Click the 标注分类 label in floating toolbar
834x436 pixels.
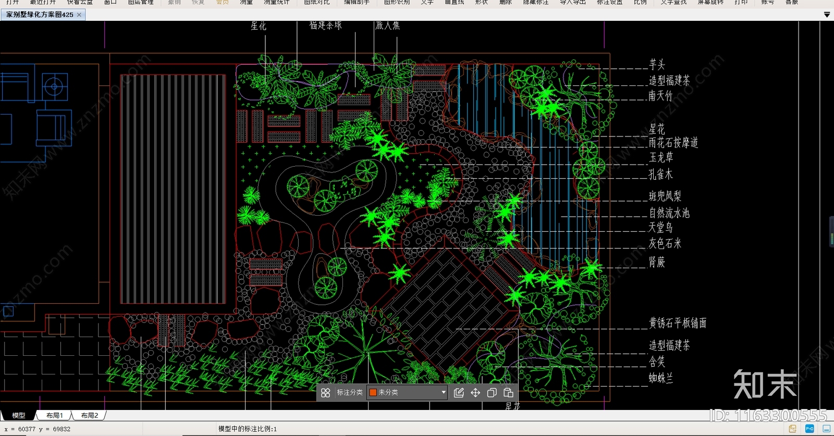click(349, 392)
